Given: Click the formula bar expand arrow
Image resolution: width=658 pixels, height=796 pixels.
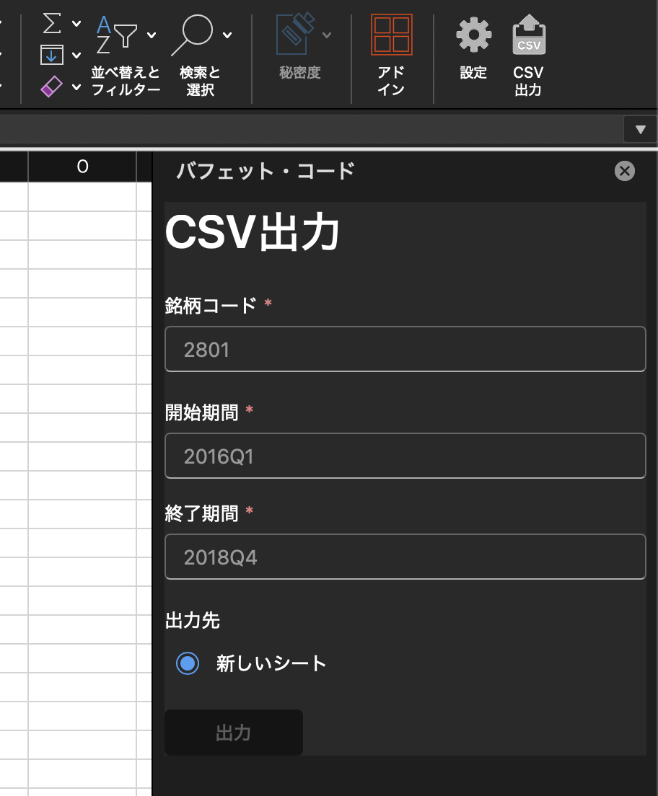Looking at the screenshot, I should click(x=640, y=129).
